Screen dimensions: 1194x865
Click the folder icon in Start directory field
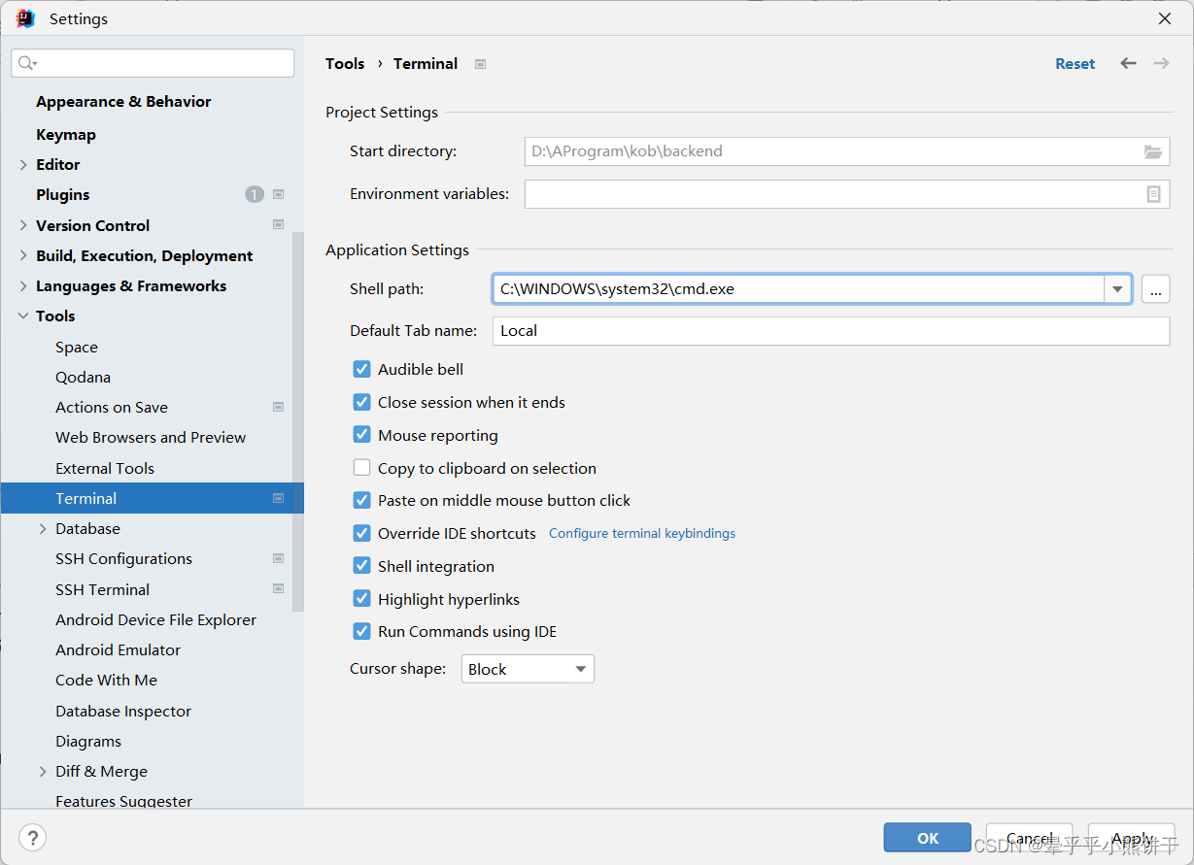point(1153,152)
